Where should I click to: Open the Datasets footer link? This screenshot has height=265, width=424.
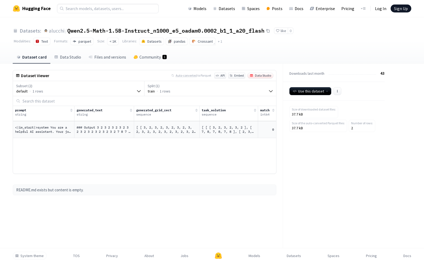[294, 256]
